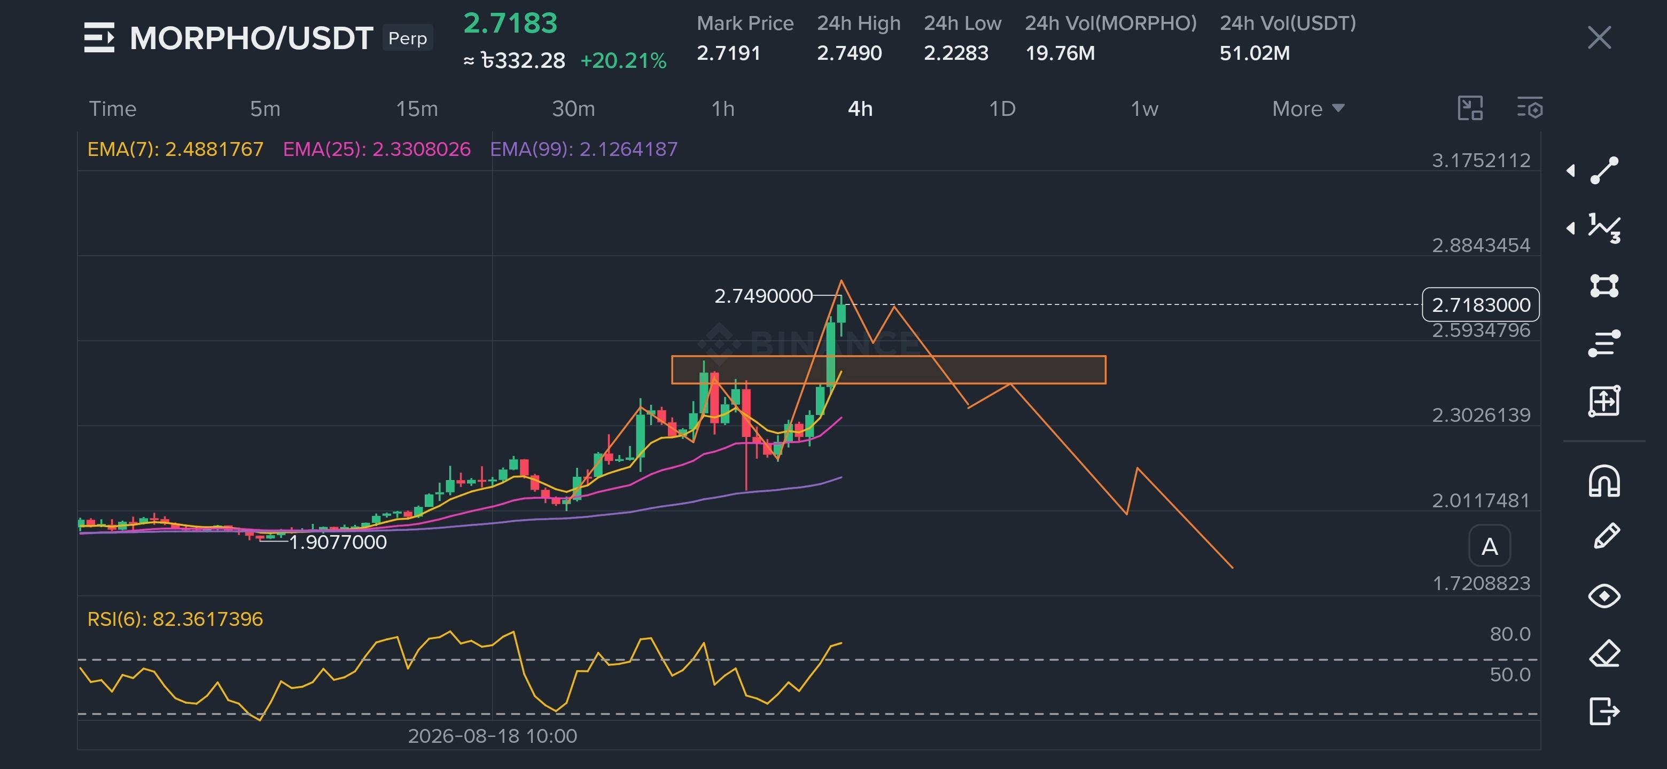Switch to 5m interval
The image size is (1667, 769).
tap(266, 108)
